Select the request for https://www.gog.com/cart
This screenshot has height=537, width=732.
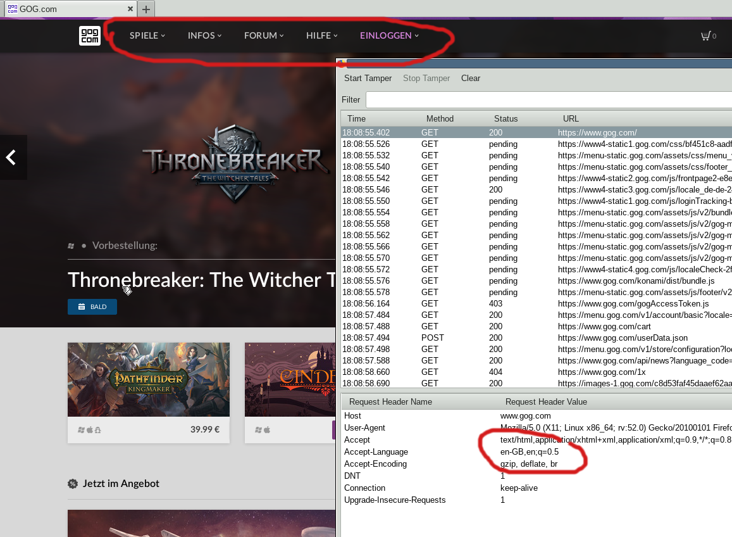coord(537,326)
